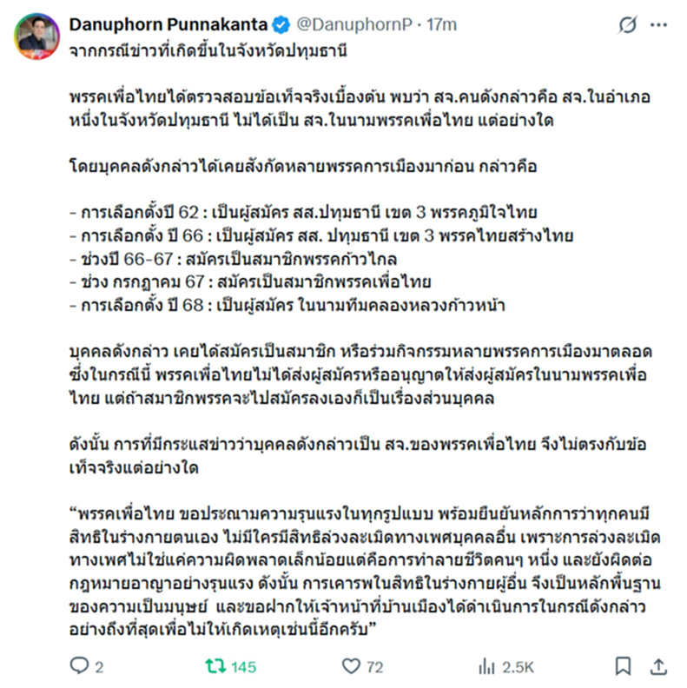Click the quoted พรรคเพื่อไทย statement paragraph
Viewport: 687px width, 688px height.
click(365, 572)
